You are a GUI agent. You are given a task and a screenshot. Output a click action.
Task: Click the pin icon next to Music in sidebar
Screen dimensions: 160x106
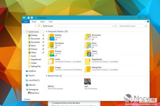43,46
